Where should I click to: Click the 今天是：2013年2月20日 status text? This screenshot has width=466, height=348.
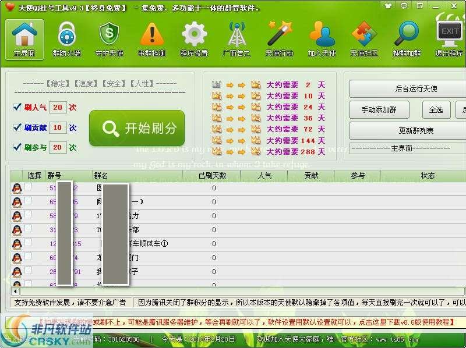point(199,339)
